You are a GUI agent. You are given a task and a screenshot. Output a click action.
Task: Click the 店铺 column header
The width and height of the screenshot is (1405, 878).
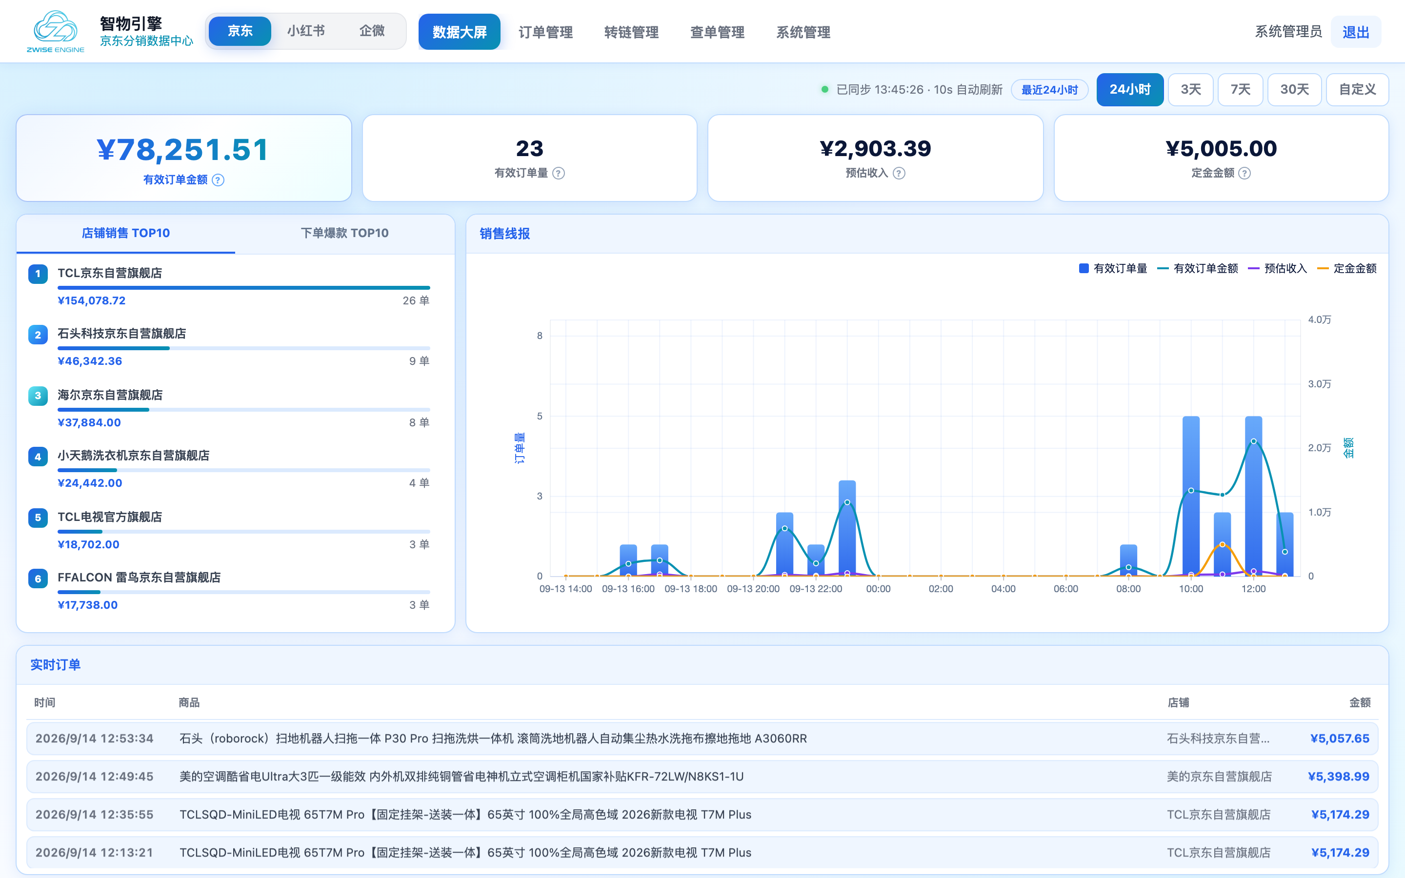click(x=1178, y=702)
